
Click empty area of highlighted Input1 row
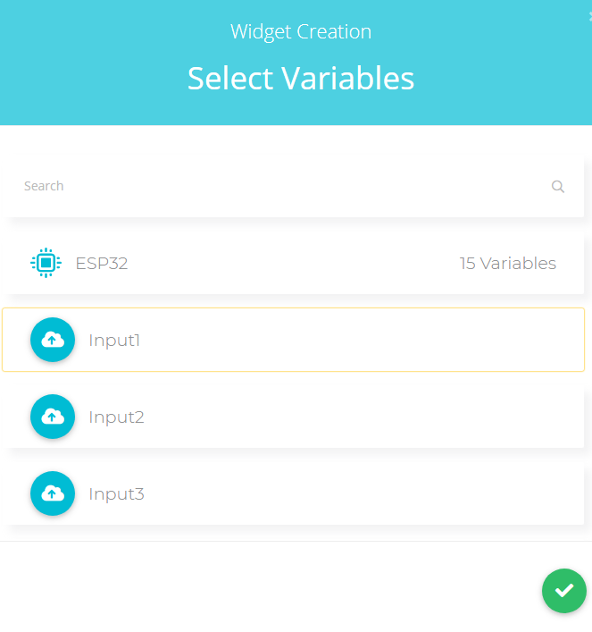click(375, 340)
